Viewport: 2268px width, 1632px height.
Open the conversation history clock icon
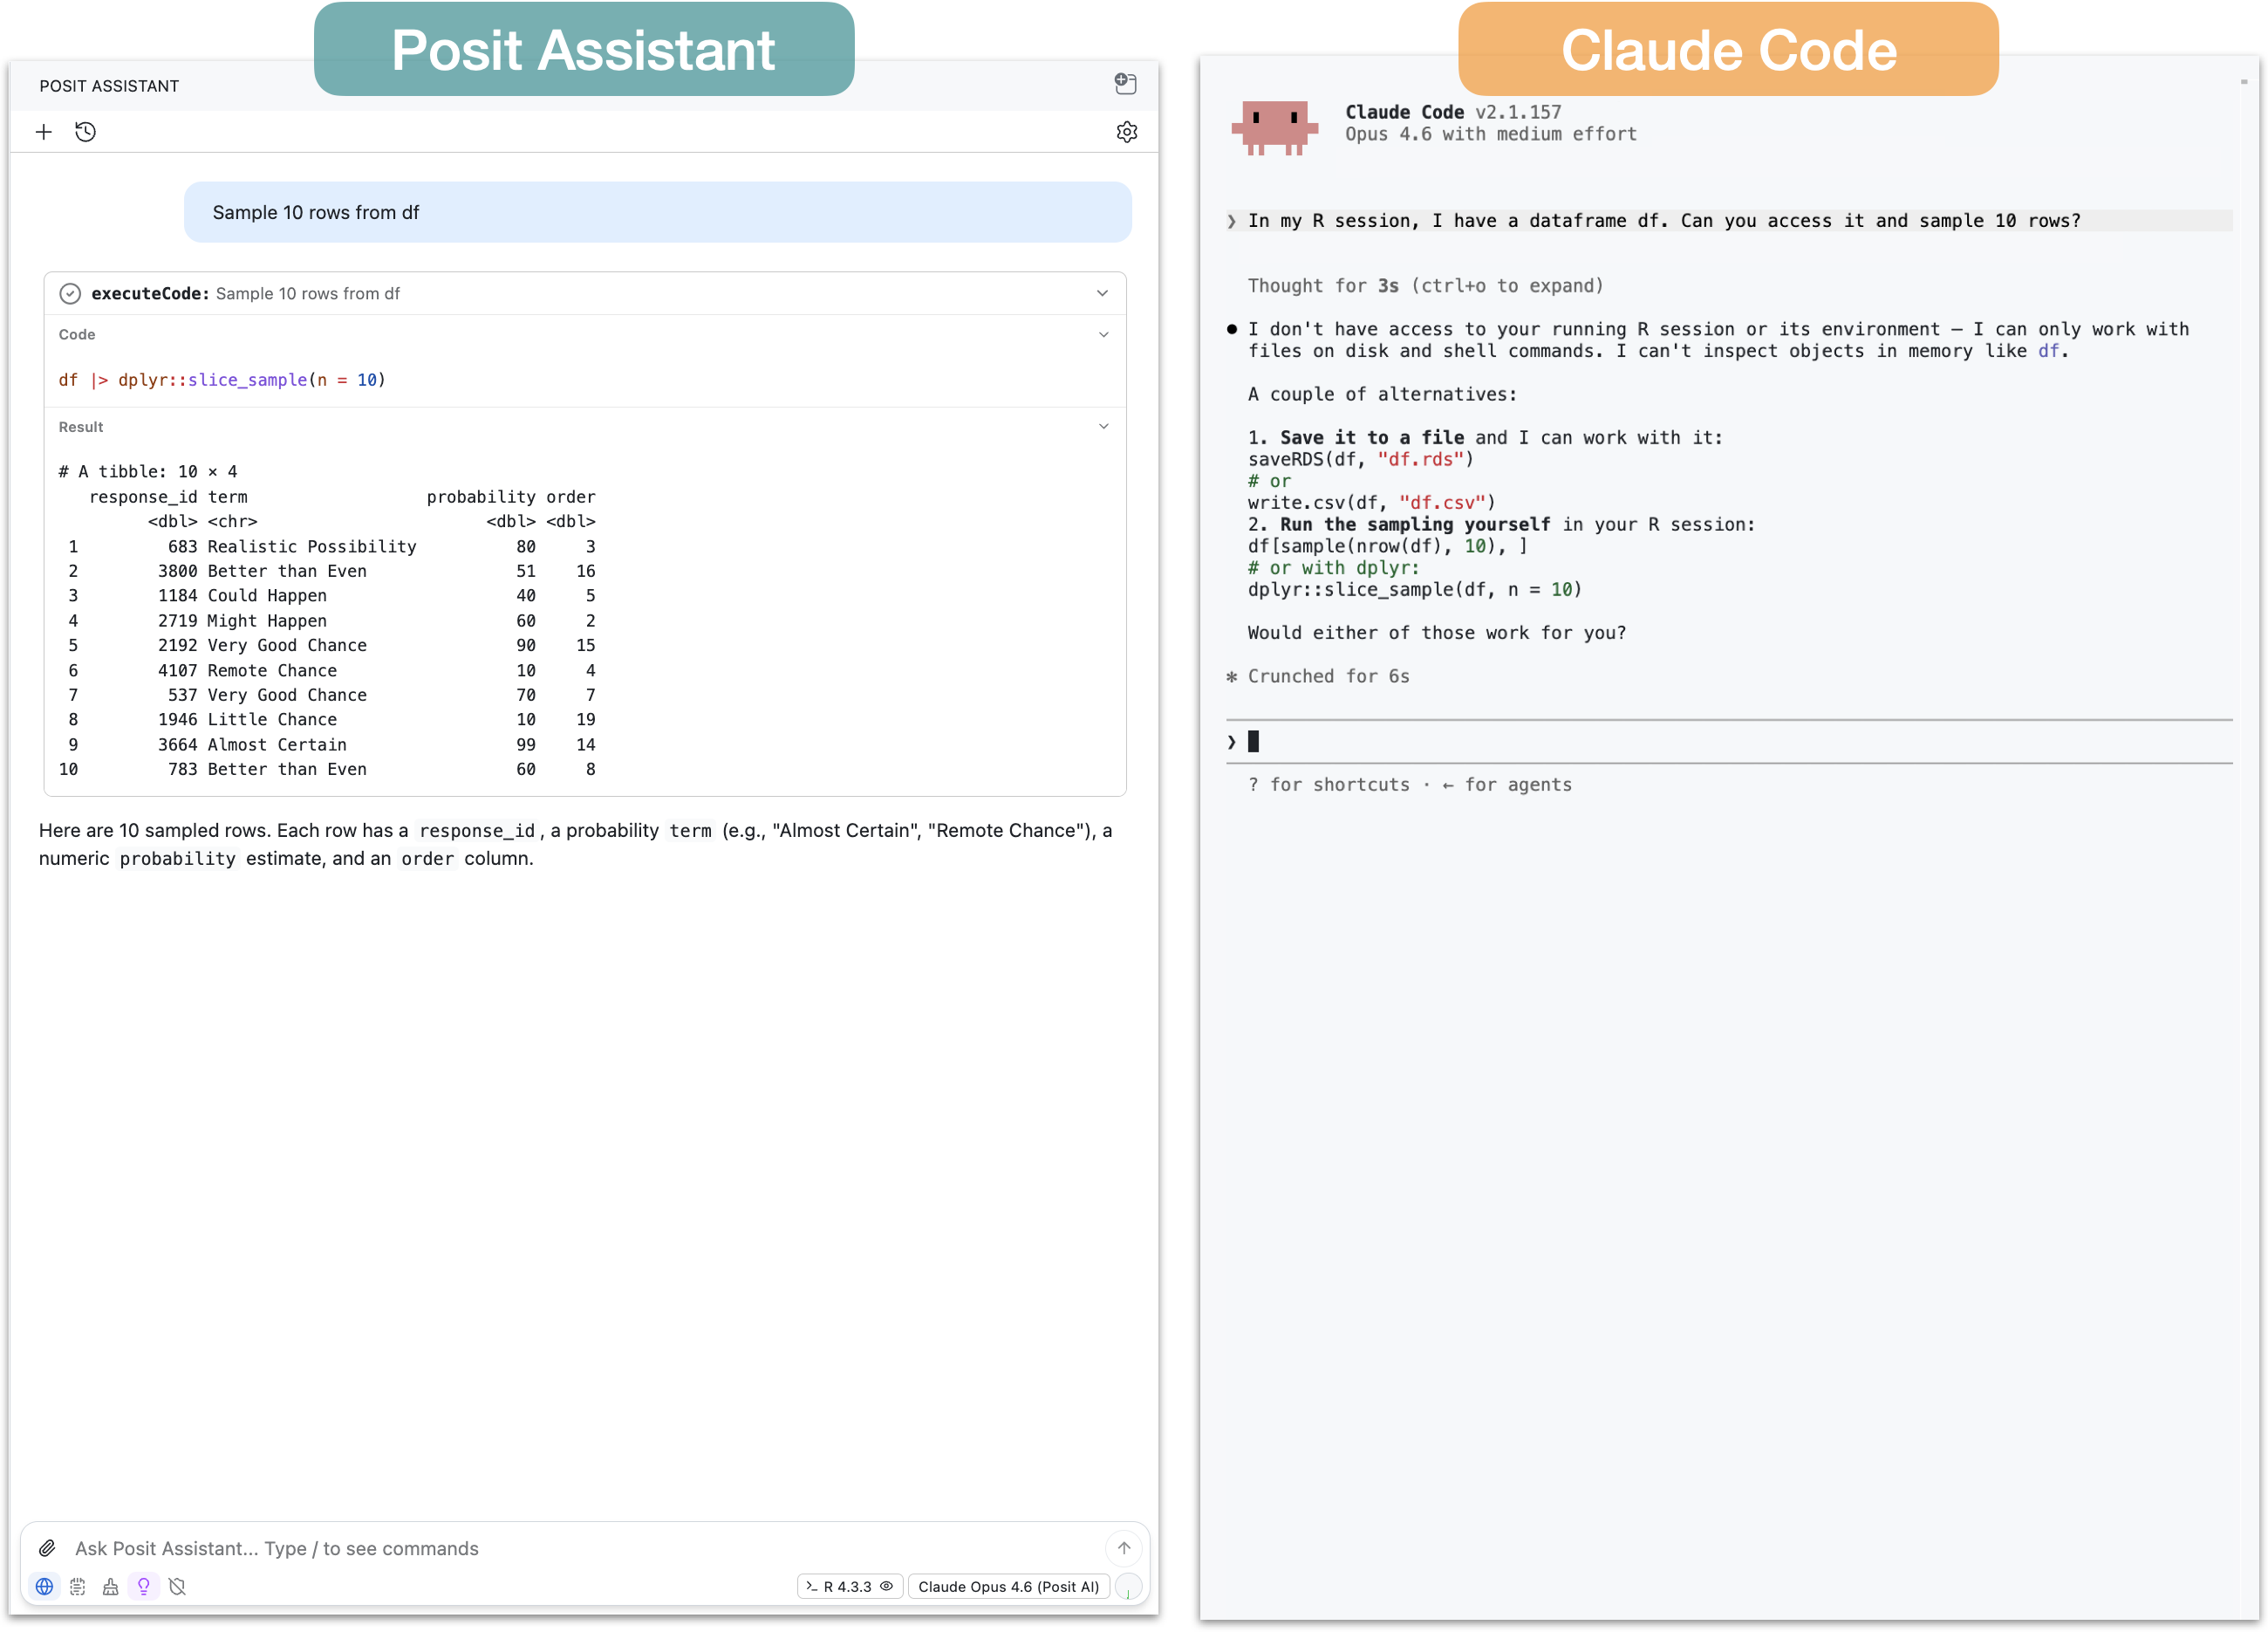[86, 132]
